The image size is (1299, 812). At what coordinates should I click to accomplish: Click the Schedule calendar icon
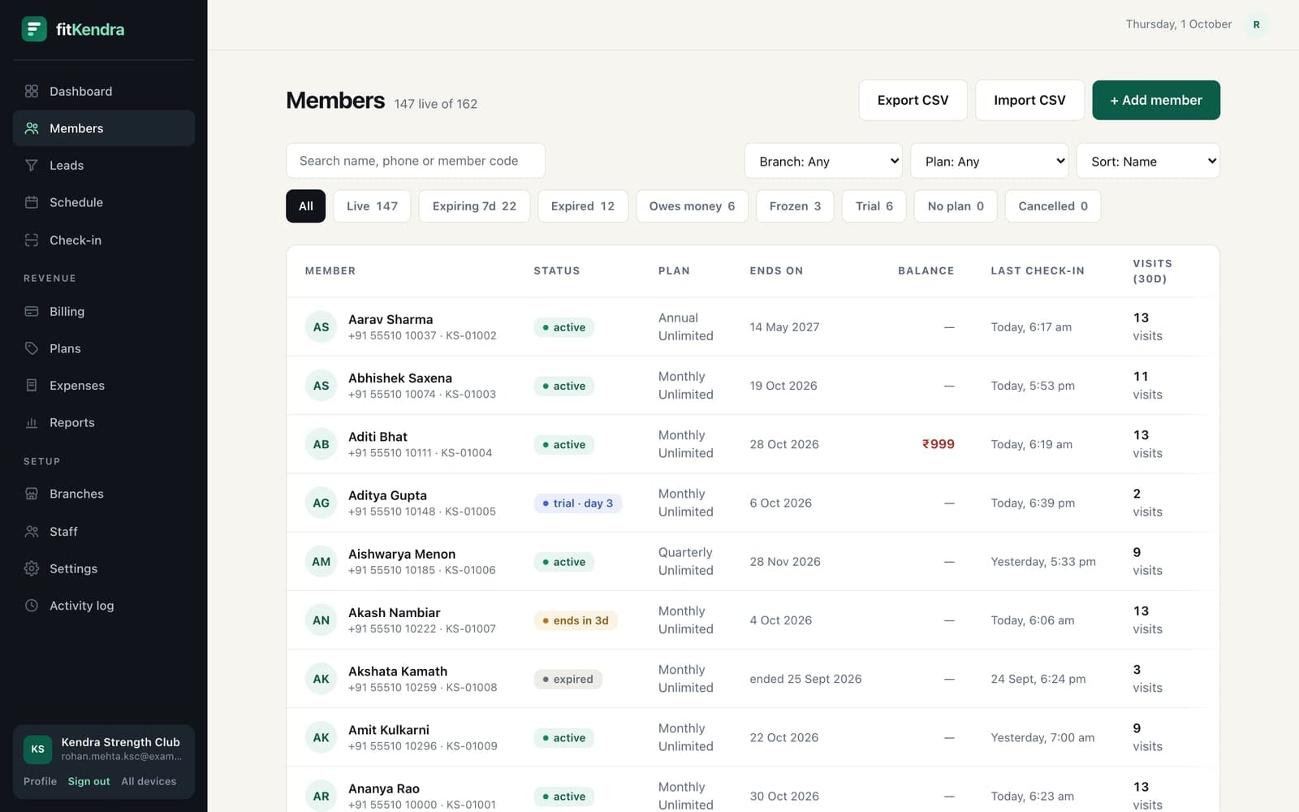pos(32,202)
